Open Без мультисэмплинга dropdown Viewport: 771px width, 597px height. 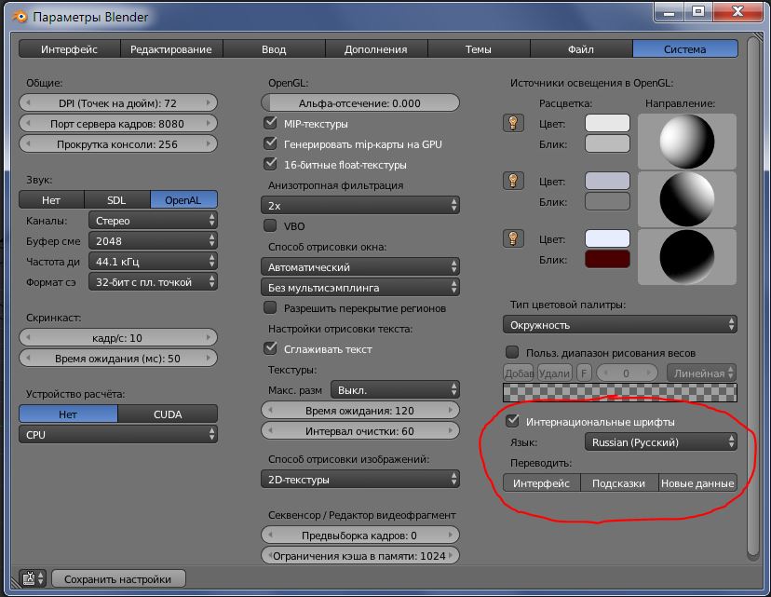point(360,287)
